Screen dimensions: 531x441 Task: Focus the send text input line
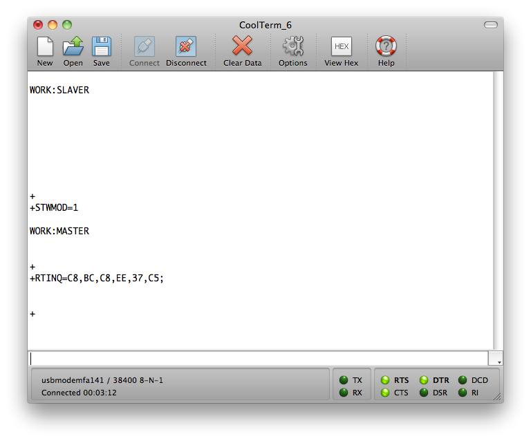258,359
